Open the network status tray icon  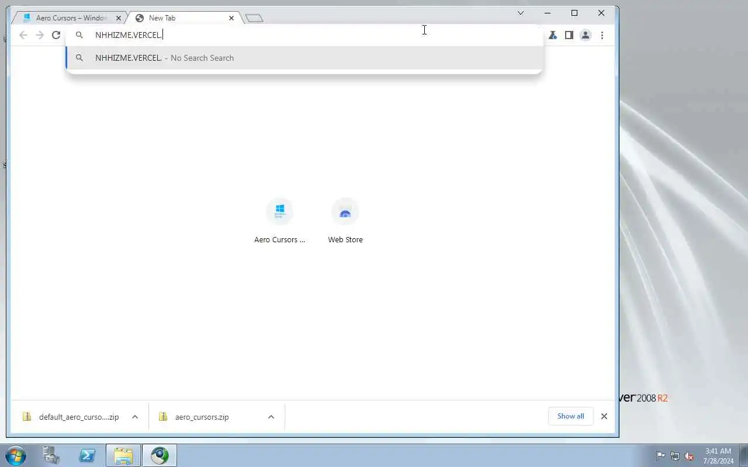[675, 456]
